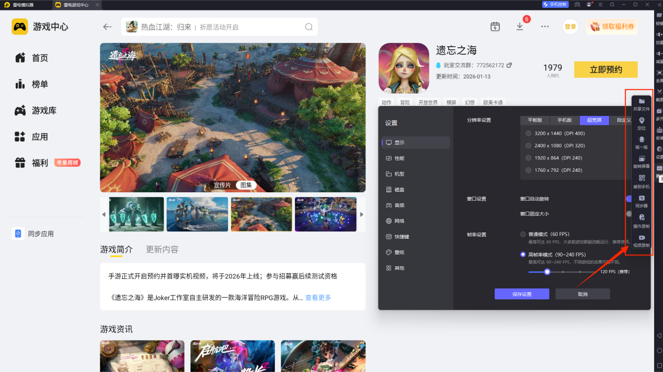Expand description via 查看更多 link
Screen dimensions: 663x372
click(x=318, y=297)
